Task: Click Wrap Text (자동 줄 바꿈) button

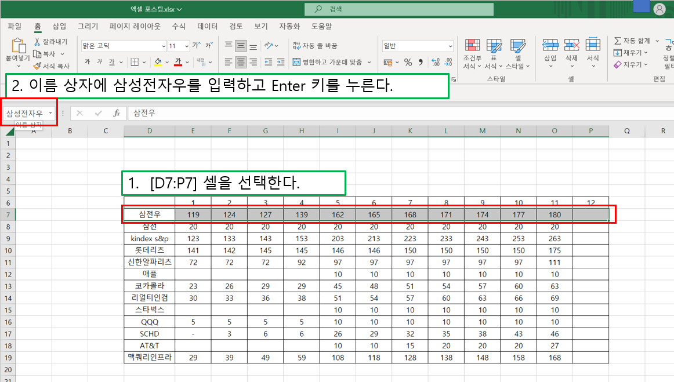Action: [x=315, y=46]
